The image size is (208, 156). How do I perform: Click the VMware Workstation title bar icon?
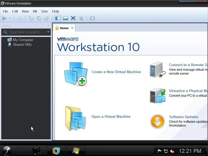pos(2,3)
